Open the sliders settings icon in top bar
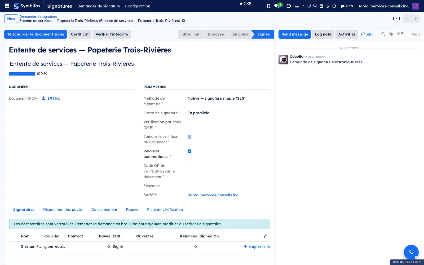Image resolution: width=424 pixels, height=265 pixels. [328, 6]
